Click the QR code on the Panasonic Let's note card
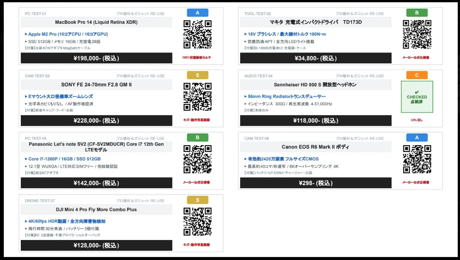The image size is (460, 260). [197, 159]
